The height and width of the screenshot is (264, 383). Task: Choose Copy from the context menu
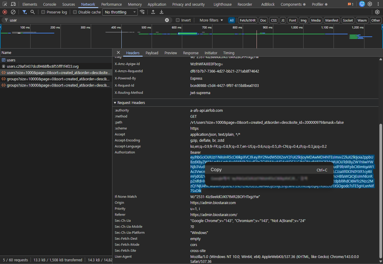[216, 170]
